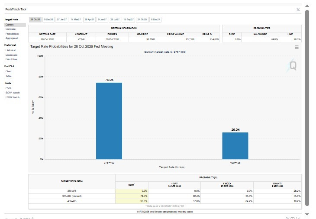Open the Dot Plot Chart view
The image size is (316, 219).
pos(9,71)
